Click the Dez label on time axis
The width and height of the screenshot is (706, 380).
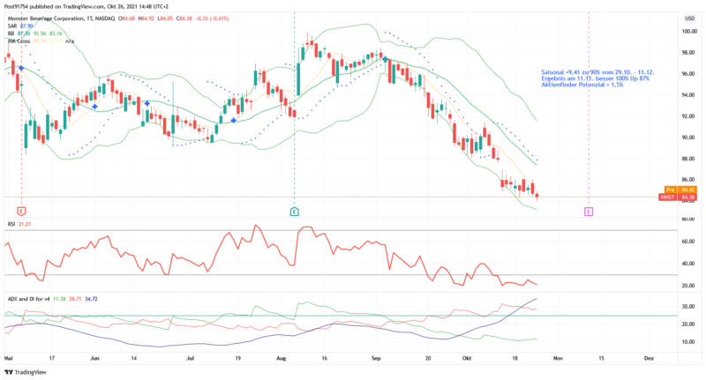pos(648,359)
